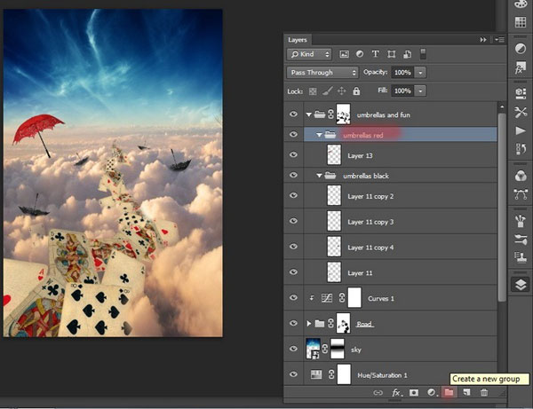Click the Fill 100% field

402,91
